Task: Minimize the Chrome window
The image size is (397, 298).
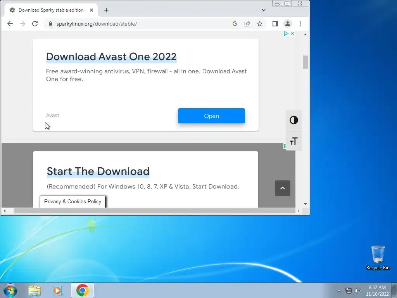Action: coord(277,4)
